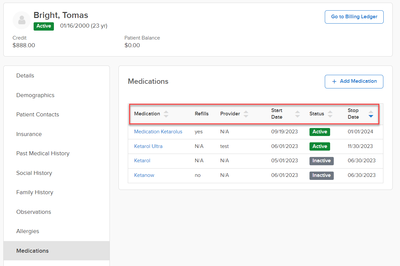Open the Ketarol medication entry
This screenshot has width=400, height=266.
[x=142, y=161]
